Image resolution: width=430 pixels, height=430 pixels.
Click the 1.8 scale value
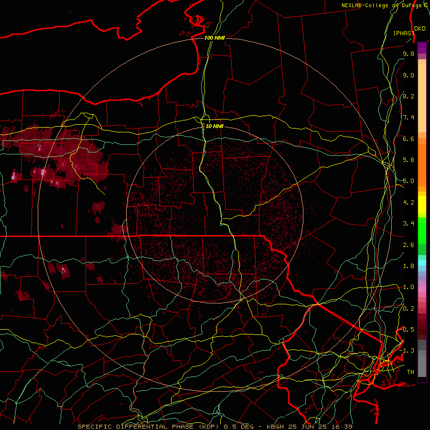pyautogui.click(x=408, y=266)
